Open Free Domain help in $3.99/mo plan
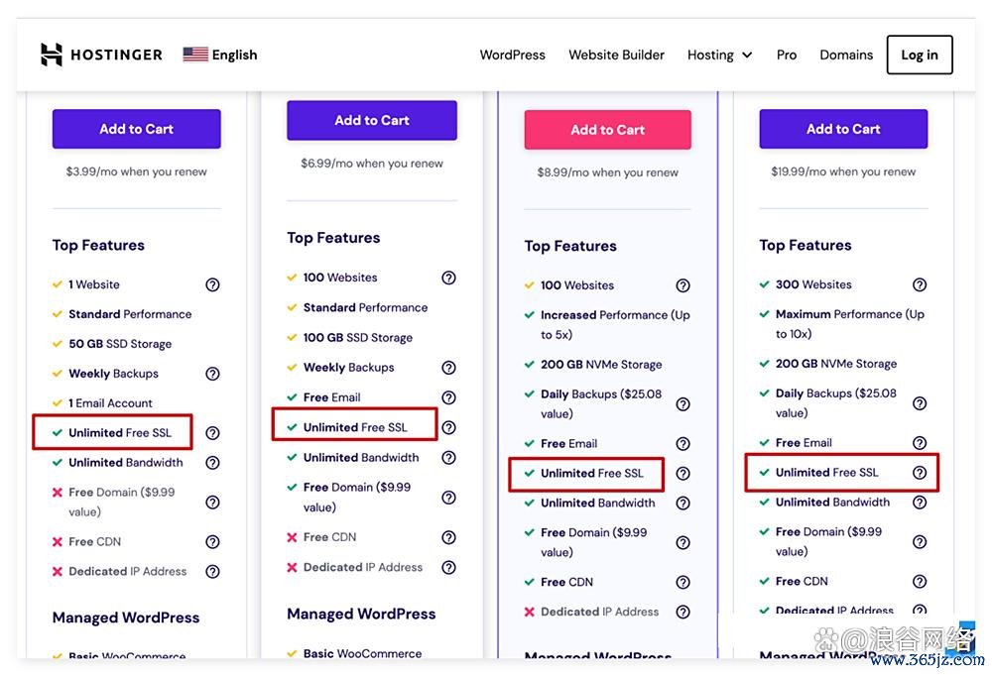Screen dimensions: 992x675 point(212,503)
